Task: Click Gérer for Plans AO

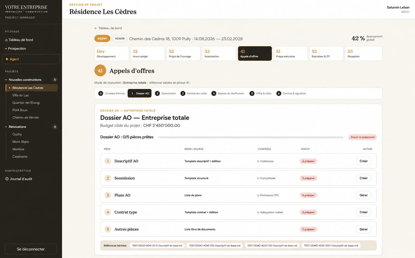Action: 364,195
